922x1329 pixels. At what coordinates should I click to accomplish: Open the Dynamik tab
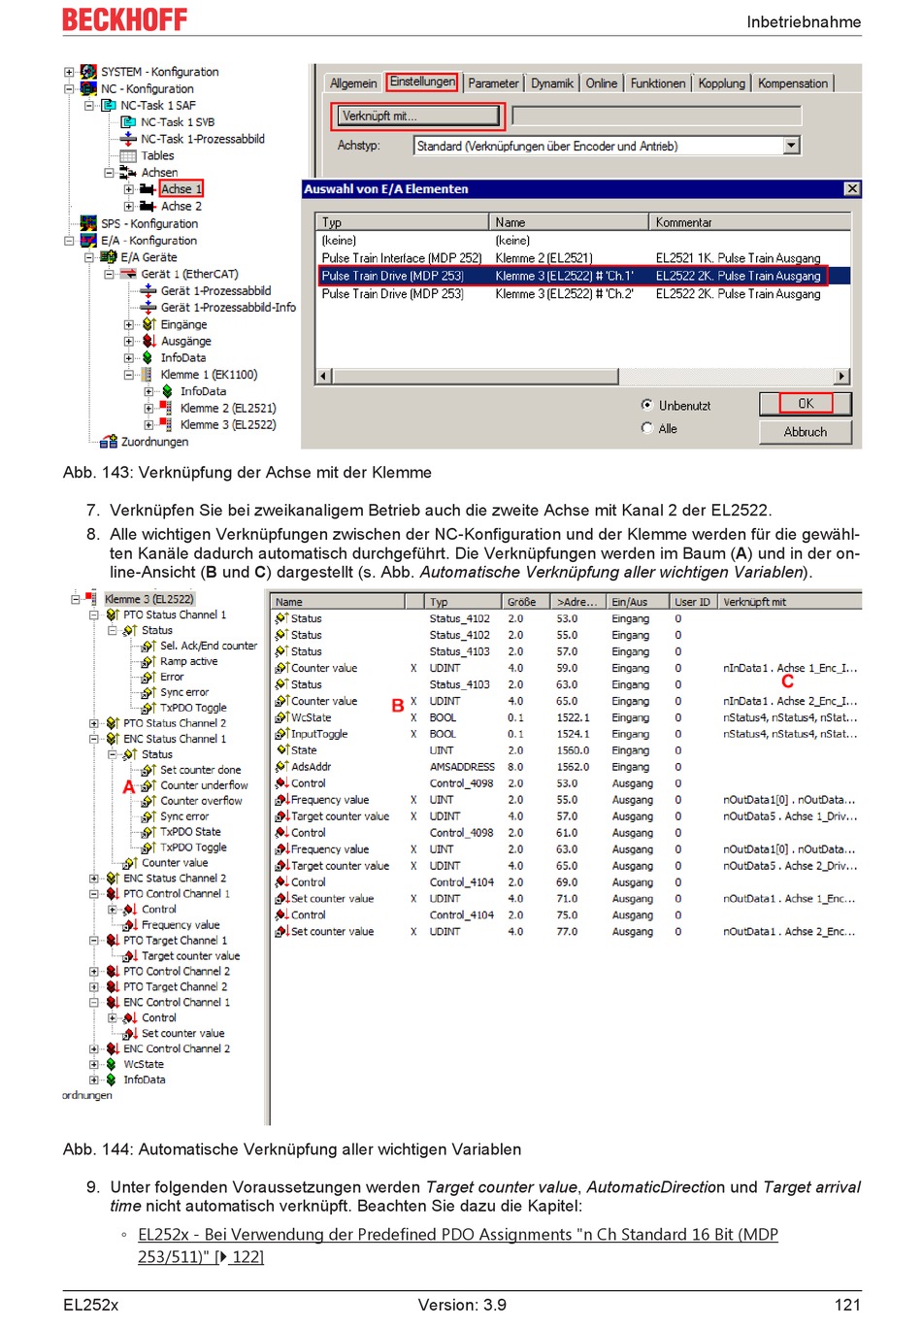pos(552,83)
